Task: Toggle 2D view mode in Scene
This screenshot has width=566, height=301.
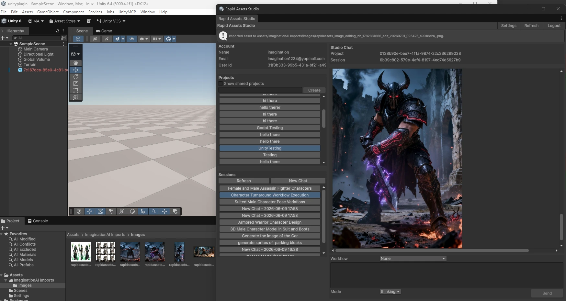Action: tap(95, 39)
